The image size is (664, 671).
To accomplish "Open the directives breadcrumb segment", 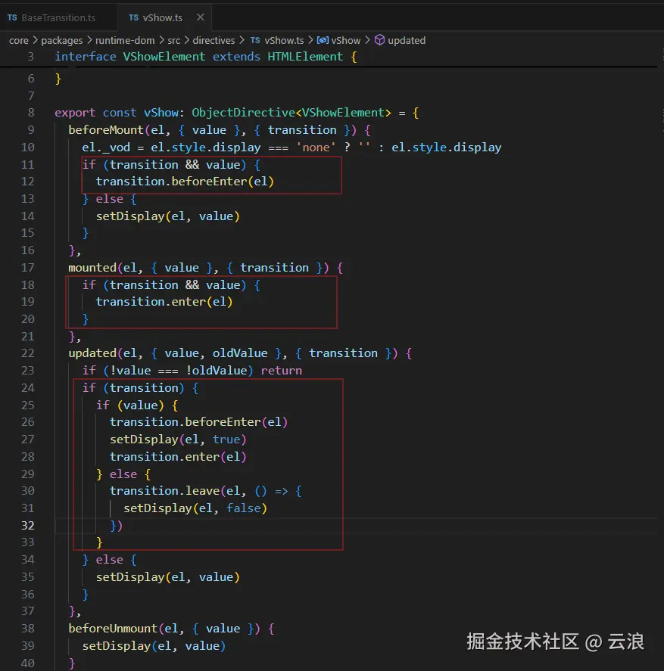I will click(x=214, y=40).
